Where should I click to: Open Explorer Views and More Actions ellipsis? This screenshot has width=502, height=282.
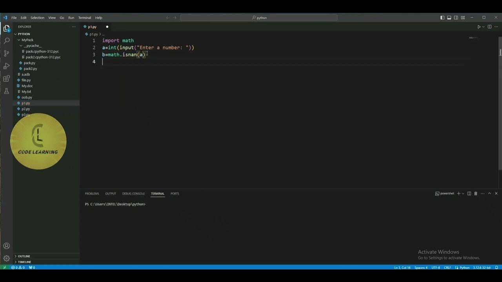[73, 27]
